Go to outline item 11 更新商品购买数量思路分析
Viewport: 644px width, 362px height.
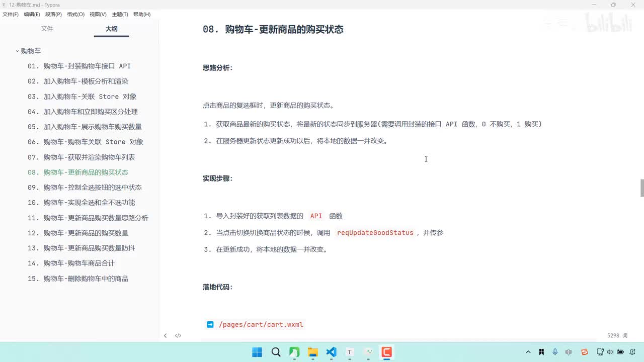pos(88,218)
